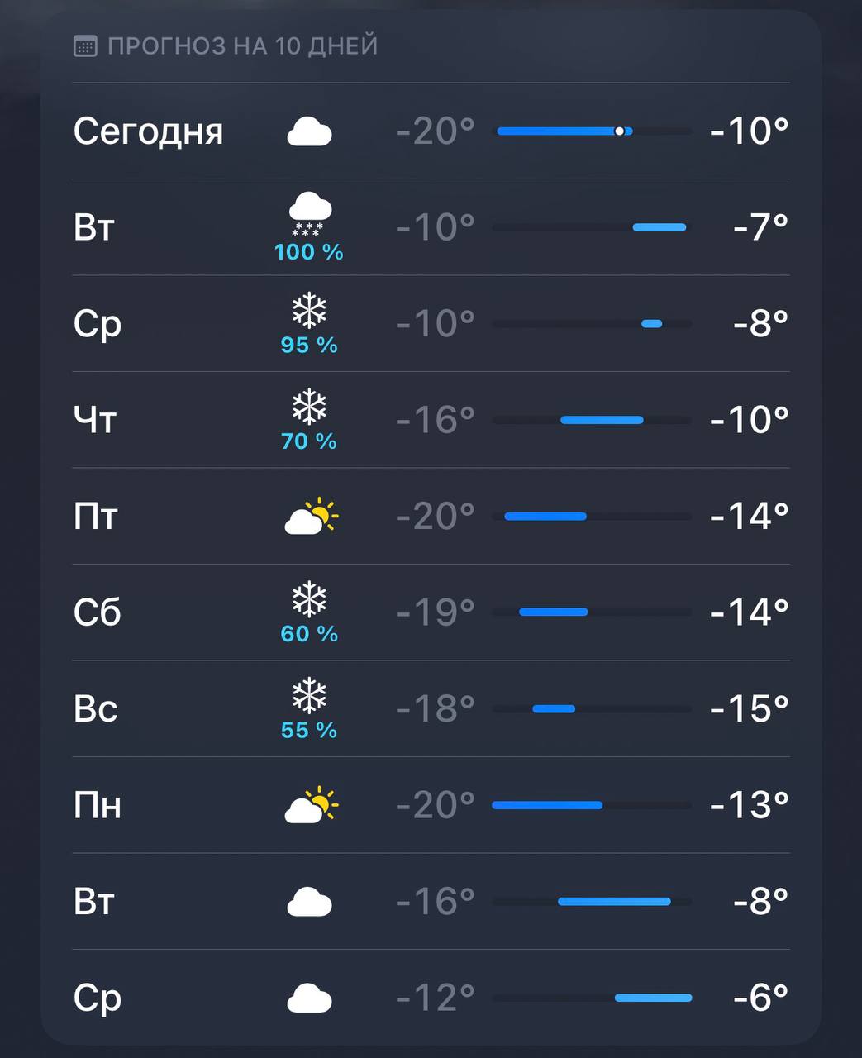
Task: Tap the snow cloud icon above 100 %
Action: [x=310, y=214]
